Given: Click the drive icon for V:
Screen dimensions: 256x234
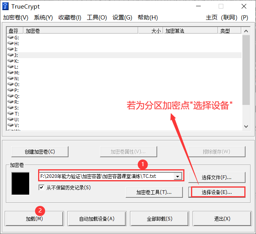Looking at the screenshot, I should coord(11,125).
